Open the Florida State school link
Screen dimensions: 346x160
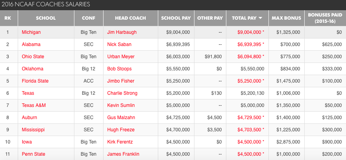click(35, 81)
